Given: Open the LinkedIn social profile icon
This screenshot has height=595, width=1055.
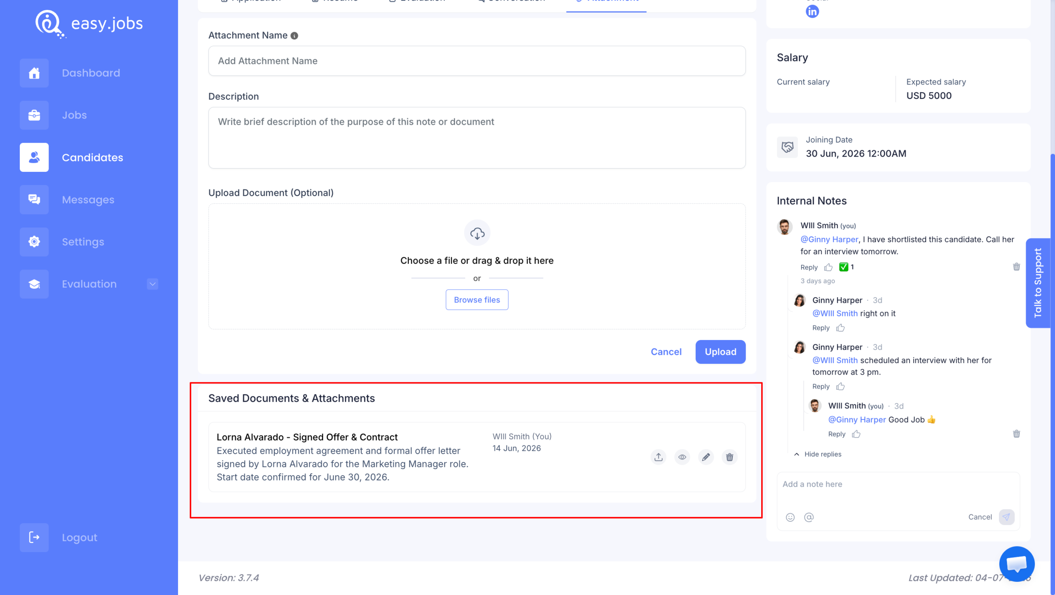Looking at the screenshot, I should click(812, 12).
